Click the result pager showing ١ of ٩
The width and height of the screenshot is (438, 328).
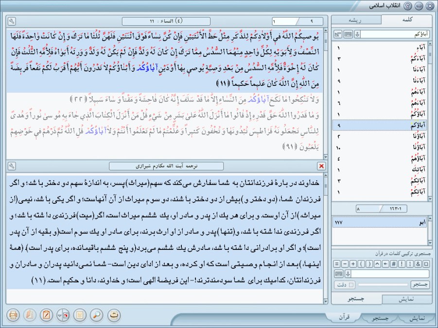[298, 21]
